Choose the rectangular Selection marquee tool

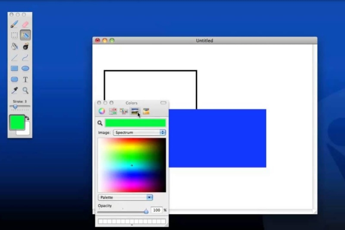14,35
